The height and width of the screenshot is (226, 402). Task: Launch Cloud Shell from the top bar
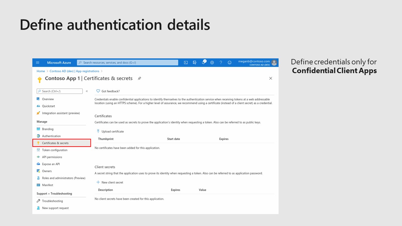[x=186, y=62]
